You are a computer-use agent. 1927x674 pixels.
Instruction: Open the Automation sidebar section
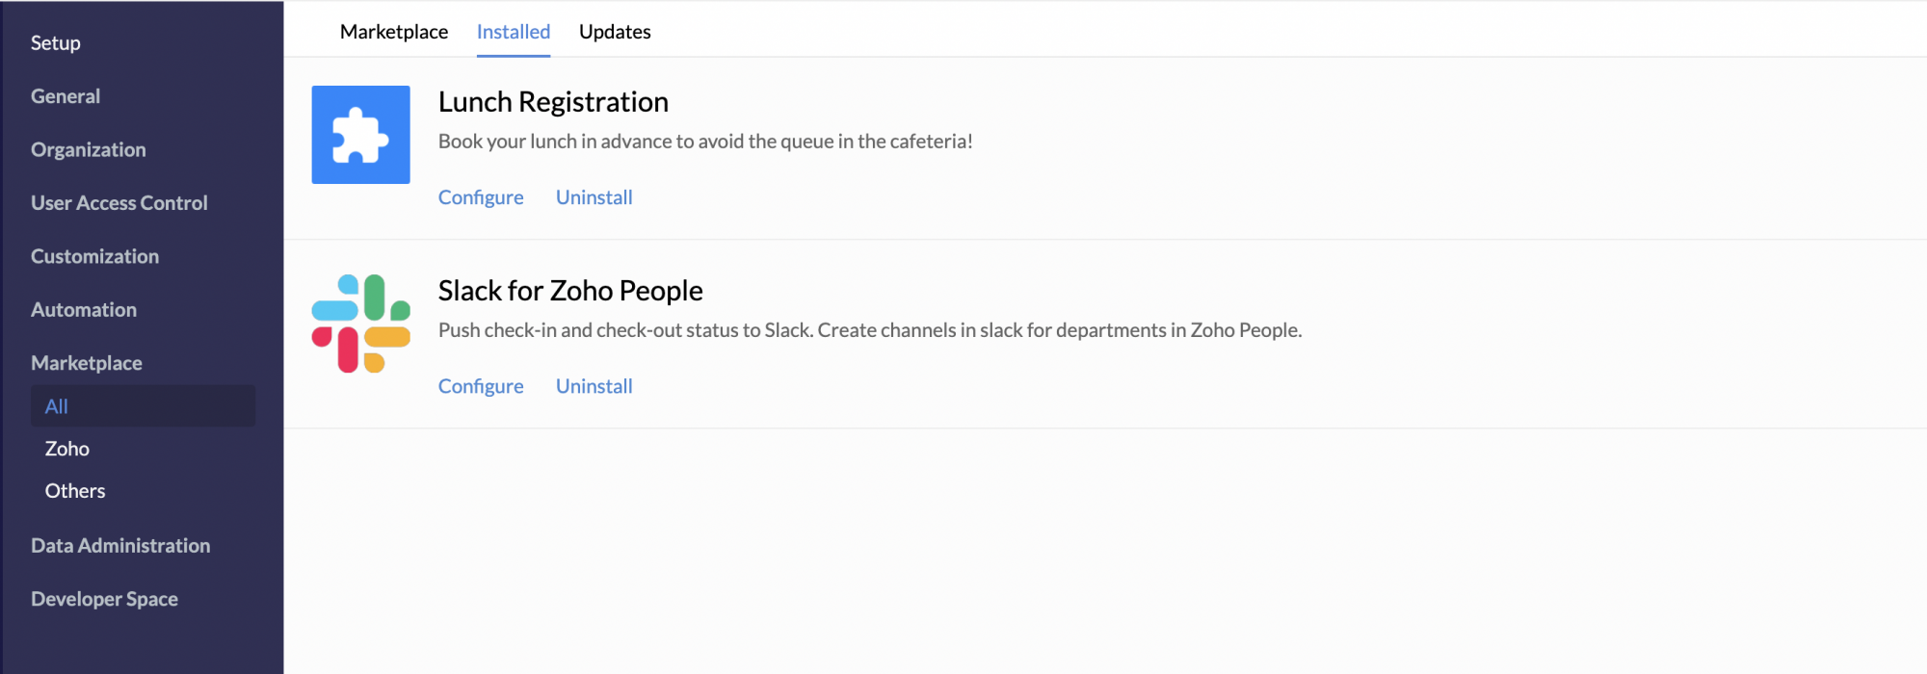coord(84,310)
